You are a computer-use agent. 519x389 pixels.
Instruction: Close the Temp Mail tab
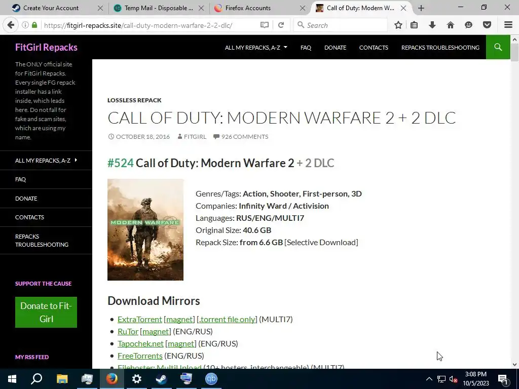(x=201, y=8)
